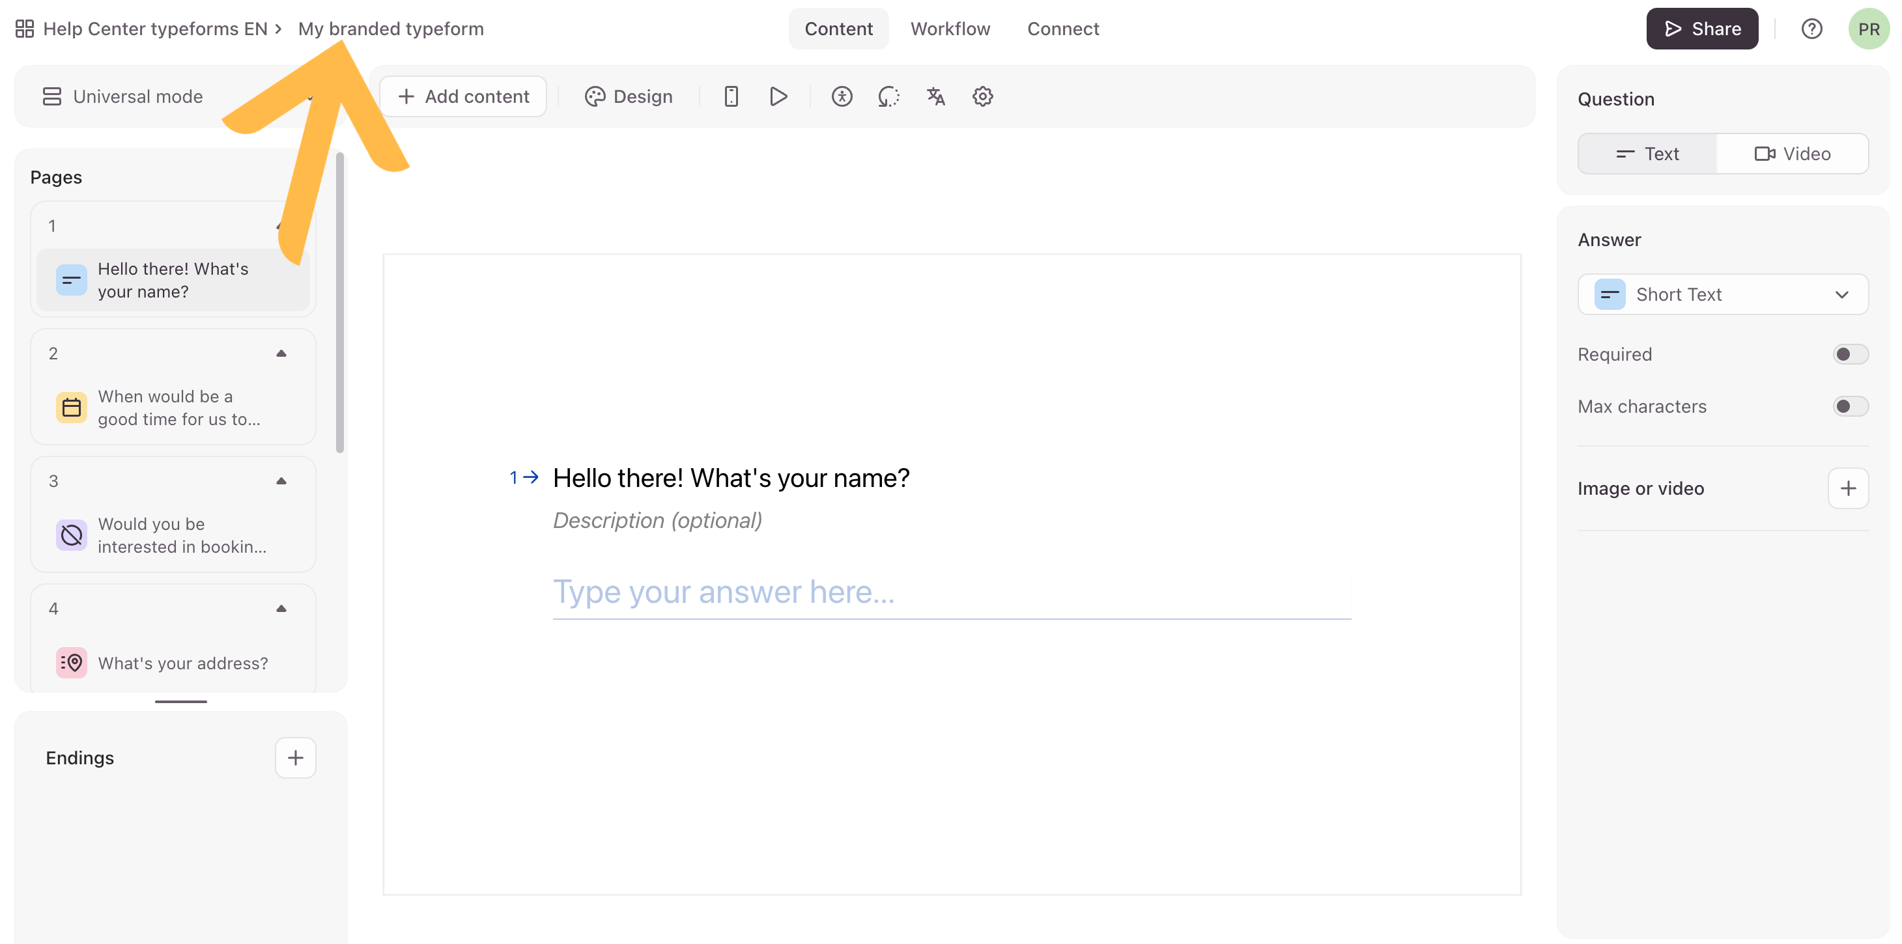Open the accessibility checker icon
Image resolution: width=1902 pixels, height=944 pixels.
pos(842,97)
